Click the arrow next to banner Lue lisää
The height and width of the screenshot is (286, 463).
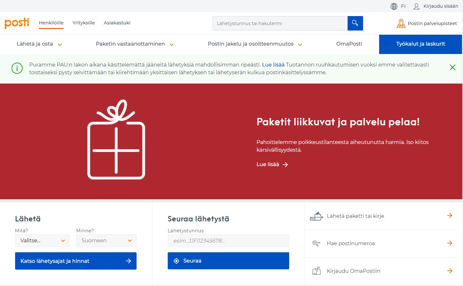click(x=285, y=165)
